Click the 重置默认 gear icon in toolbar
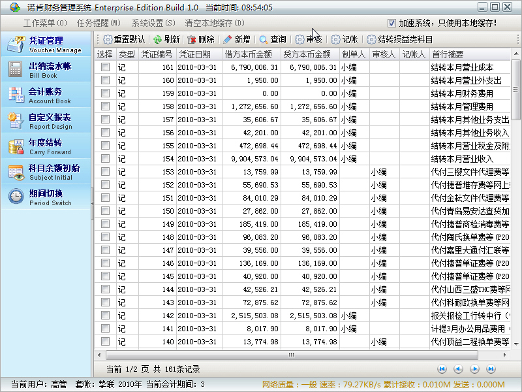 (108, 39)
